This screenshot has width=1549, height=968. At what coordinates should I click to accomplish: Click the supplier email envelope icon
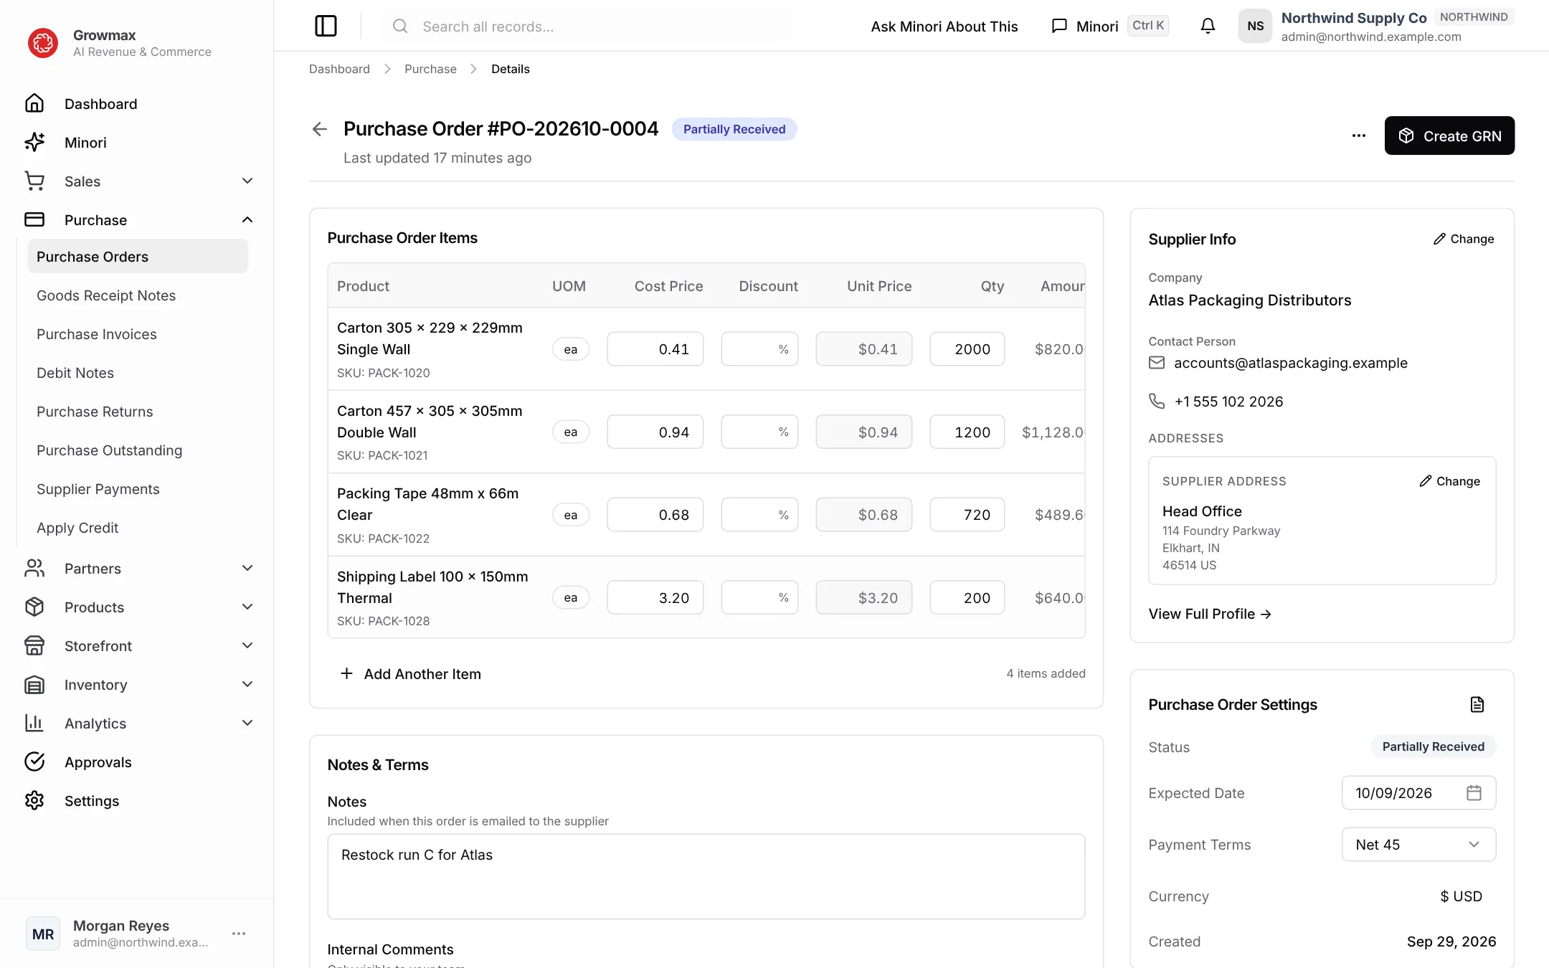point(1157,363)
